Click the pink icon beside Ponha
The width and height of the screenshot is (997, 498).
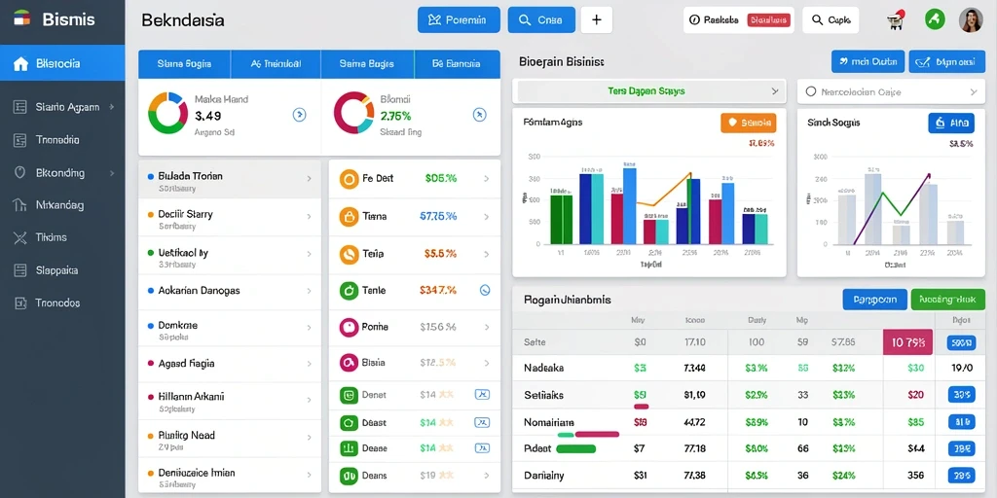tap(349, 327)
